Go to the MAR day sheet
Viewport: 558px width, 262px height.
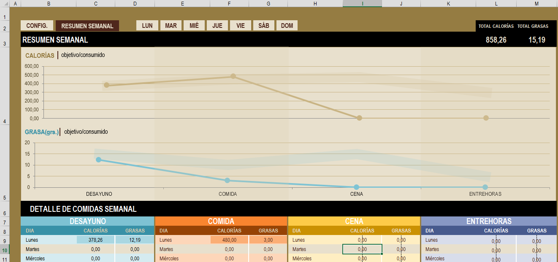[171, 26]
